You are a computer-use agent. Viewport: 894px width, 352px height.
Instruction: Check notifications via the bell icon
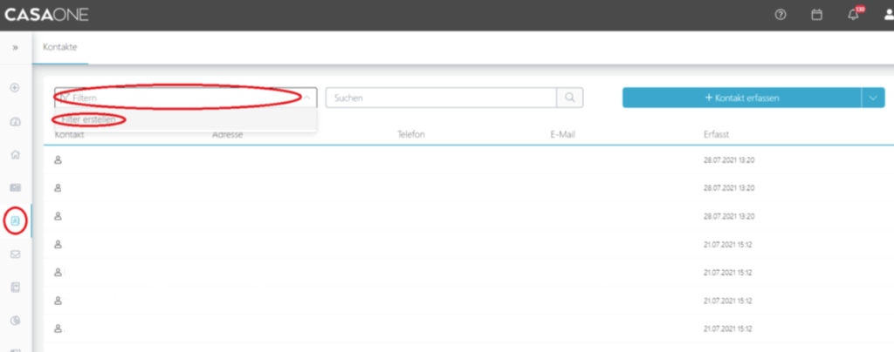click(x=853, y=15)
